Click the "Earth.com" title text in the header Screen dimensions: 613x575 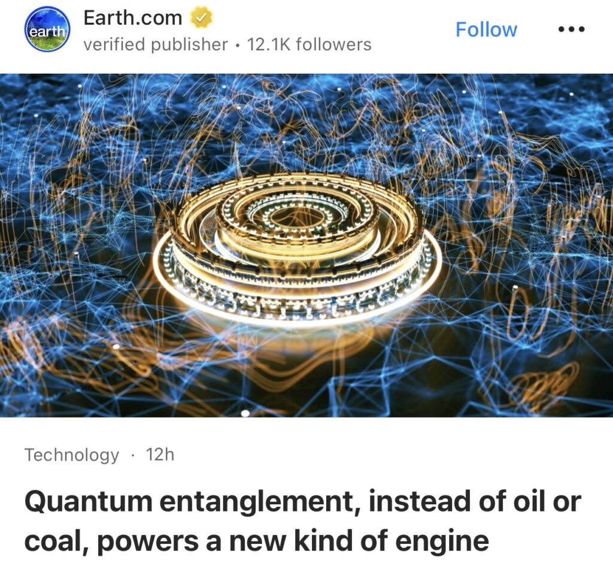[132, 17]
